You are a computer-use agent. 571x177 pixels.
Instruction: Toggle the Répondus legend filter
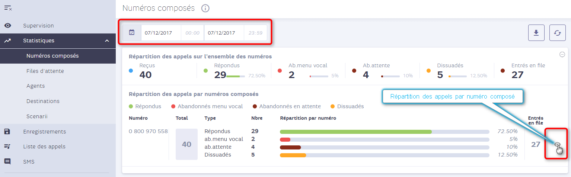[145, 106]
